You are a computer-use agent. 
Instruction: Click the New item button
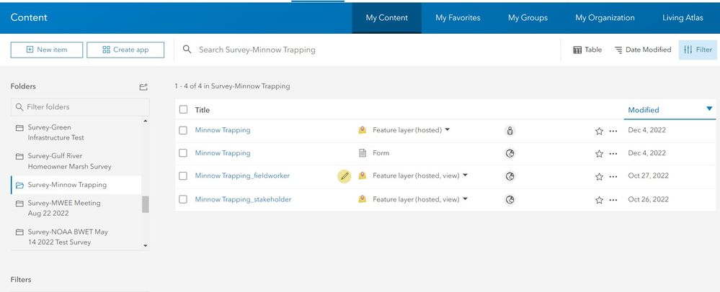(46, 50)
